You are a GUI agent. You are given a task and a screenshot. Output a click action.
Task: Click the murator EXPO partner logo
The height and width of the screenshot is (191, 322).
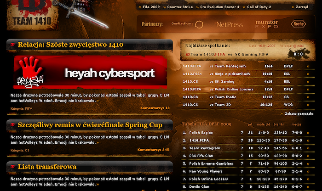266,24
